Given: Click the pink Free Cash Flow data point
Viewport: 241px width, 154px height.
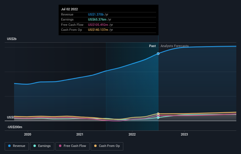Looking at the screenshot, I should pyautogui.click(x=158, y=115).
